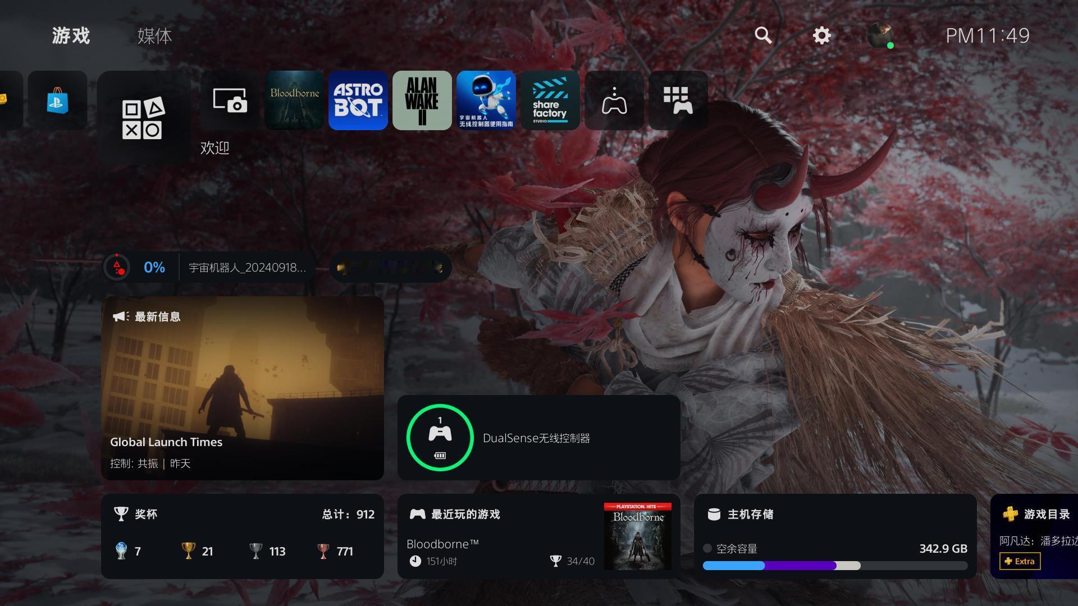Screen dimensions: 1078x606
Task: Switch to the 游戏 tab
Action: coord(71,36)
